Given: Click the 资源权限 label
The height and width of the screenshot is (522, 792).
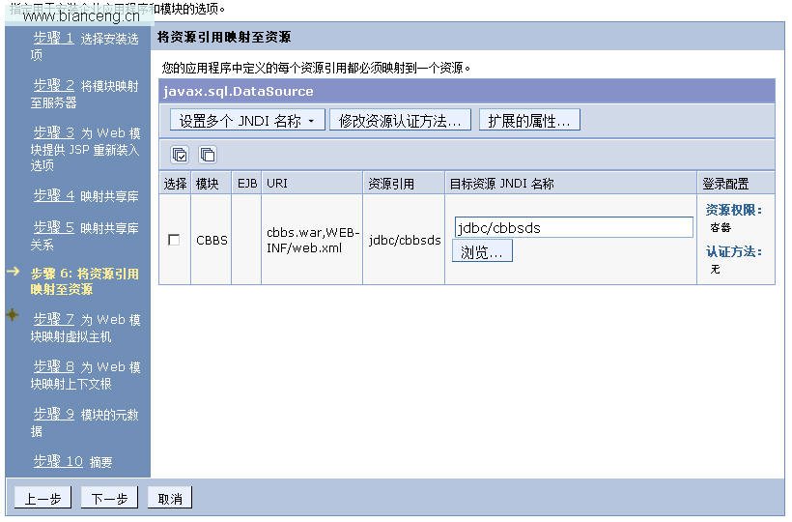Looking at the screenshot, I should pos(733,210).
